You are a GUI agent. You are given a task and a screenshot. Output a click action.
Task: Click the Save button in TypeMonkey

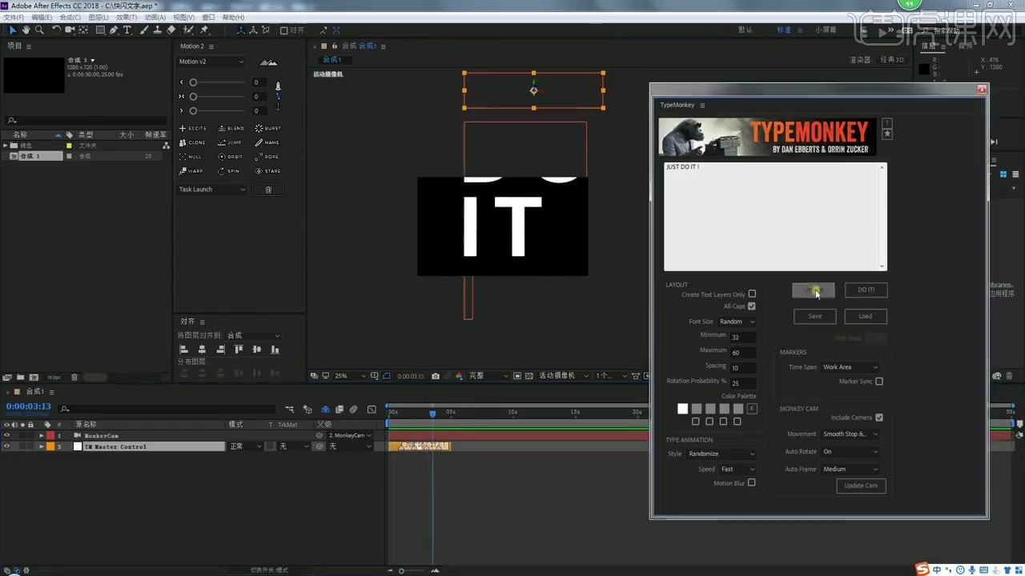tap(814, 316)
